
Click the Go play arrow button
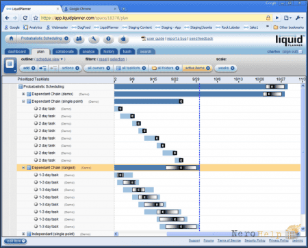(277, 18)
